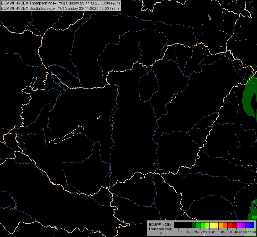Select the red 37–39 legend swatch
Image resolution: width=257 pixels, height=237 pixels.
(230, 225)
